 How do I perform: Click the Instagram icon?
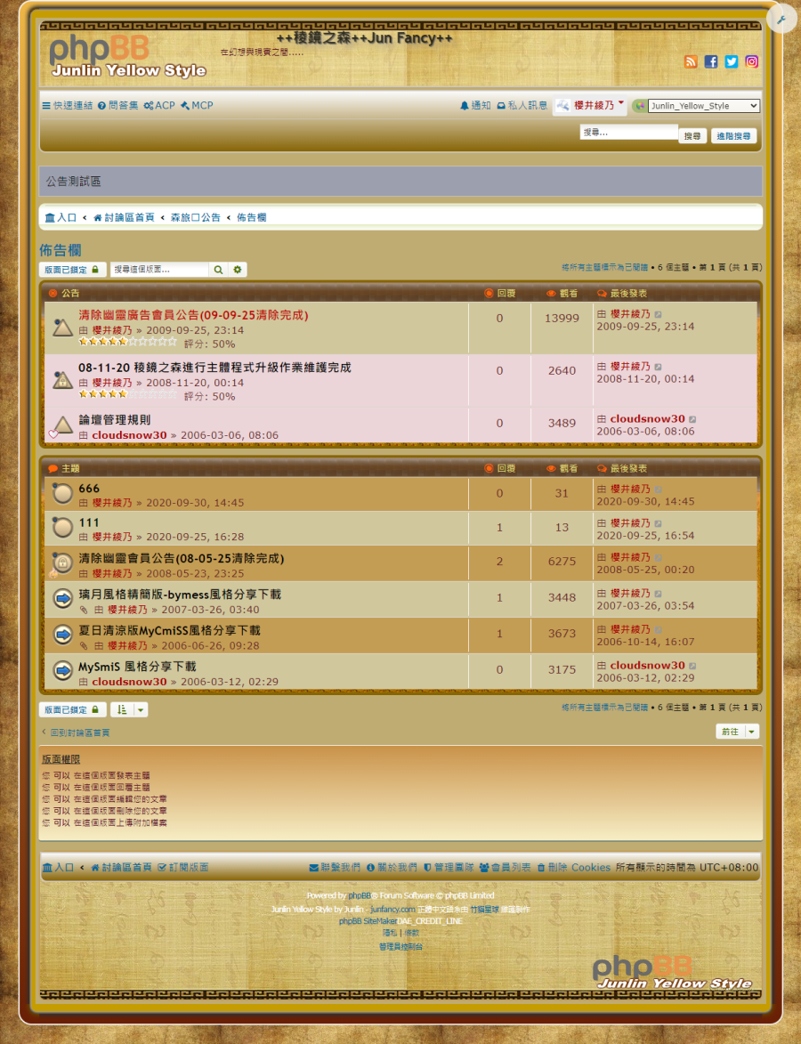752,61
